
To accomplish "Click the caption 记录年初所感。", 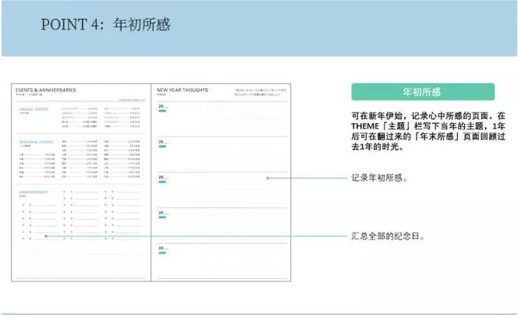I will click(x=380, y=178).
